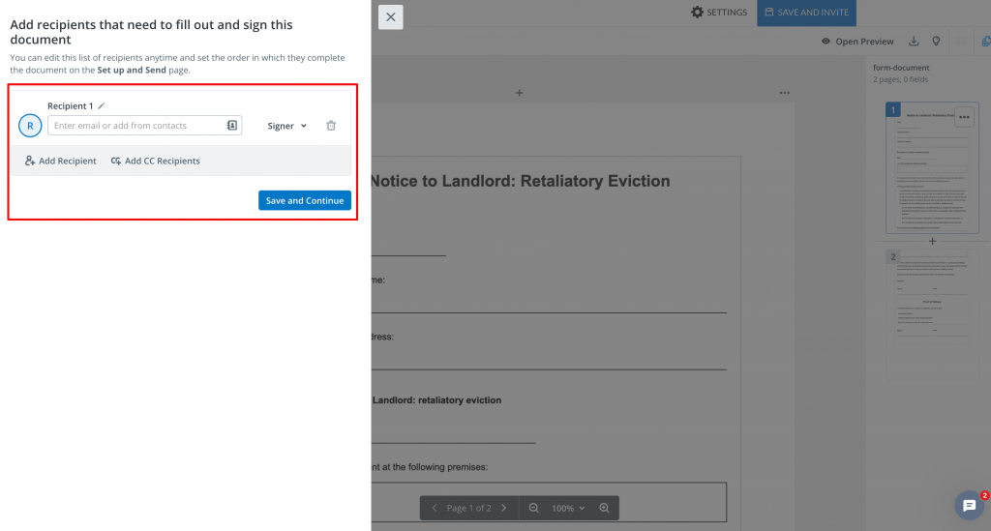This screenshot has height=531, width=991.
Task: Click the "Recipient 1" label
Action: pyautogui.click(x=70, y=106)
